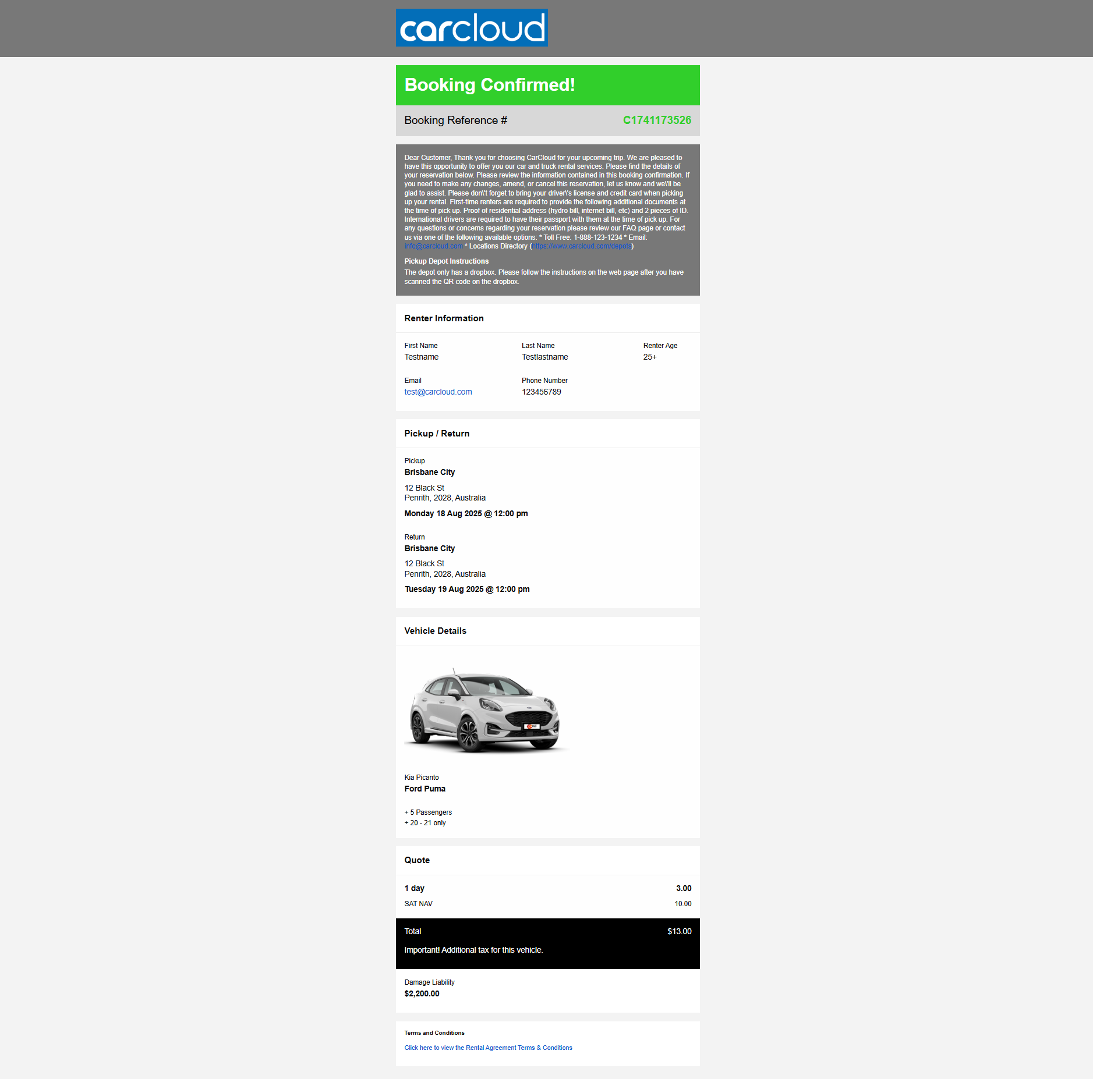1093x1079 pixels.
Task: Click last name value Testlastname
Action: tap(544, 357)
